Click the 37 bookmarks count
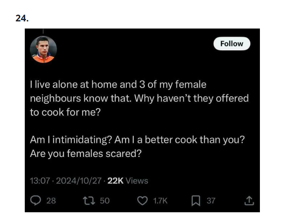The height and width of the screenshot is (224, 283). click(211, 201)
